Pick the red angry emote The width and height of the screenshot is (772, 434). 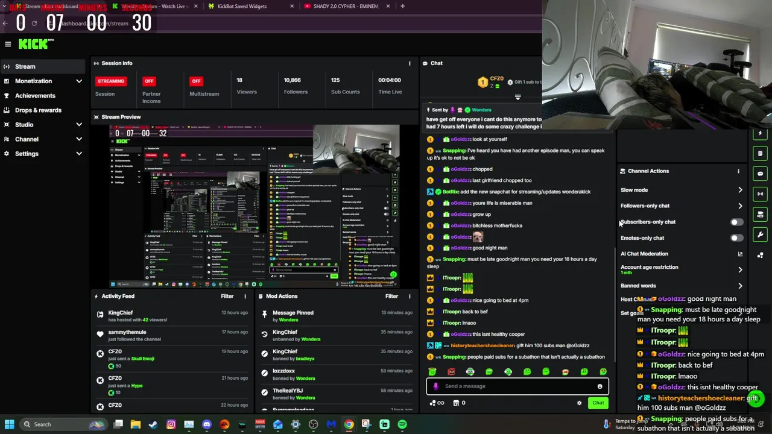(x=451, y=372)
